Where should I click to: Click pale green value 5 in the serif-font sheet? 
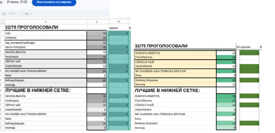pyautogui.click(x=226, y=110)
